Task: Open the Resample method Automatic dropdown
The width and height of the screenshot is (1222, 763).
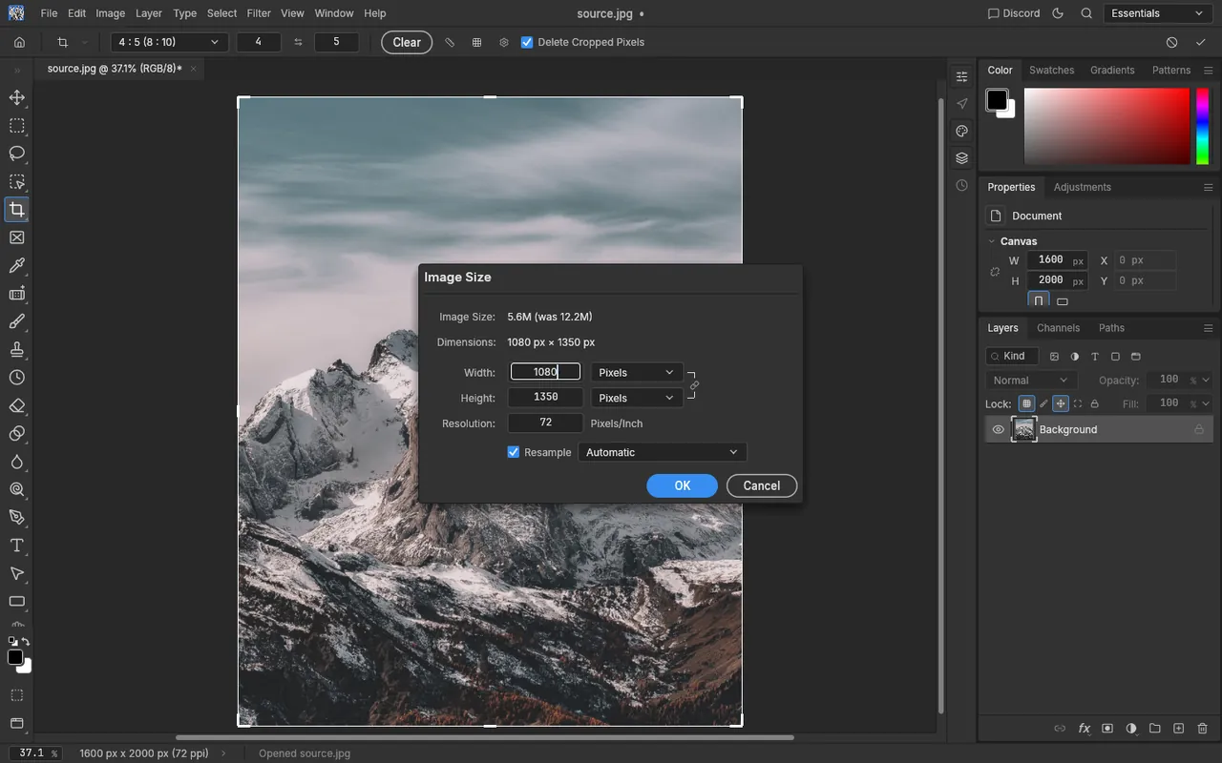Action: 662,452
